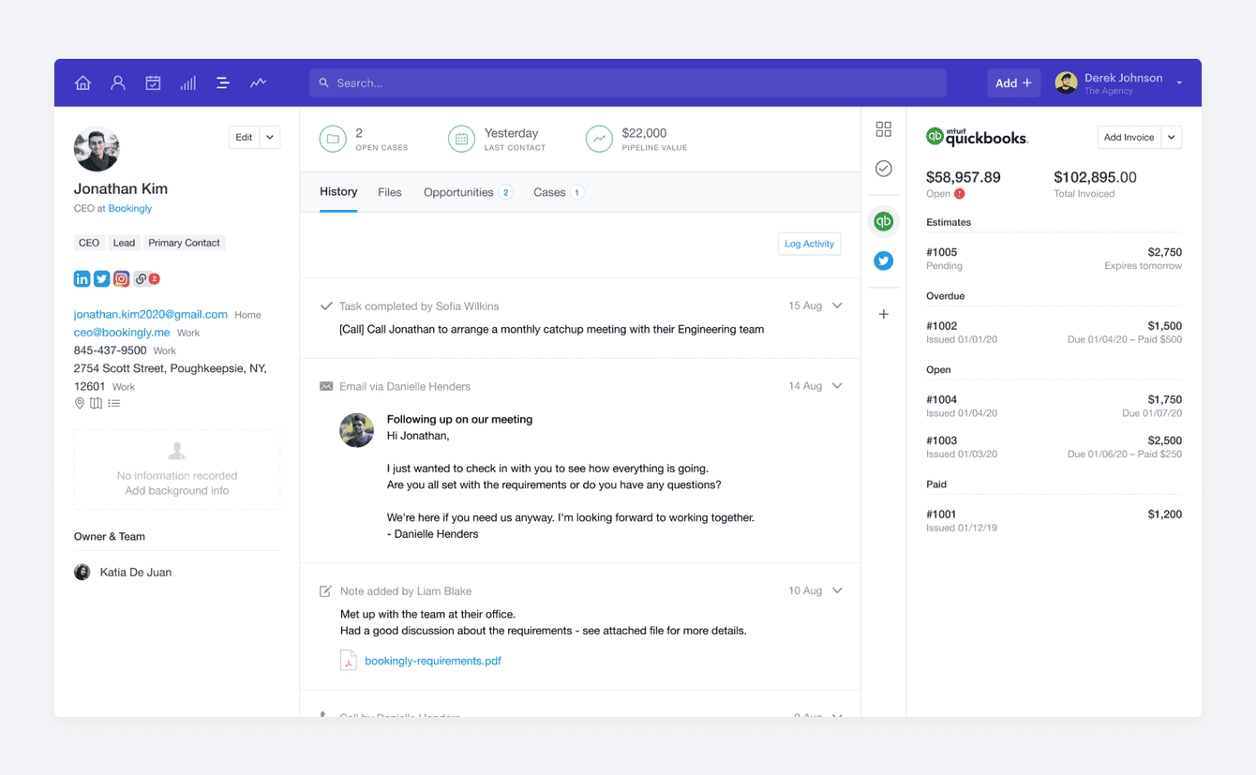1256x775 pixels.
Task: Open Derek Johnson account menu arrow
Action: (x=1179, y=83)
